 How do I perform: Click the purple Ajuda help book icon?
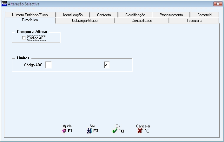click(x=64, y=131)
